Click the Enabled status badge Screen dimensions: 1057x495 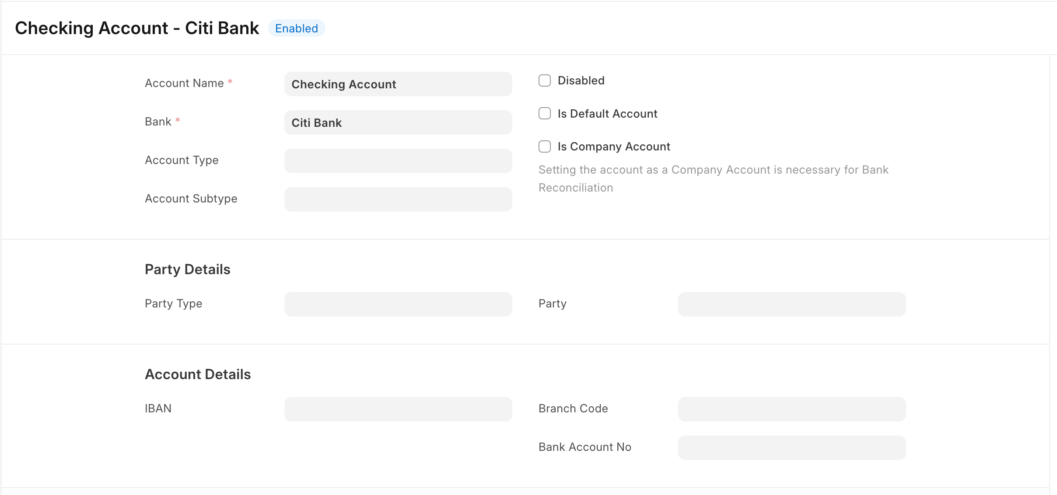pos(296,28)
